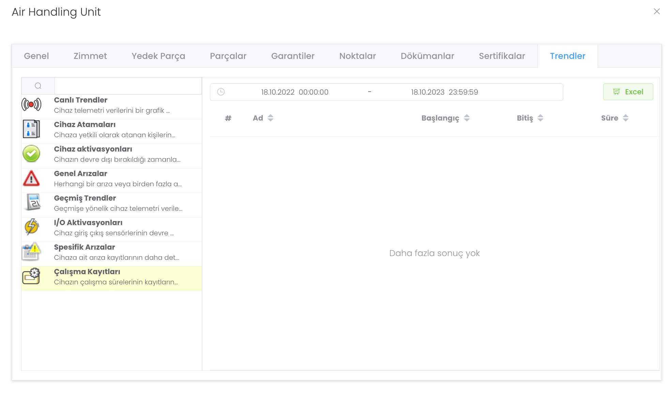Click the Spesifik Arızalar calendar-warning icon
Image resolution: width=672 pixels, height=393 pixels.
coord(31,252)
